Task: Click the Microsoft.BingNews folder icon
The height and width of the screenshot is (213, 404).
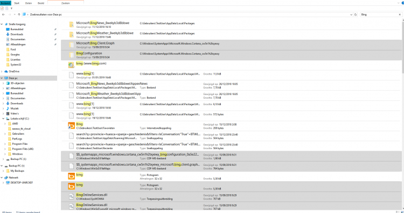Action: (71, 25)
